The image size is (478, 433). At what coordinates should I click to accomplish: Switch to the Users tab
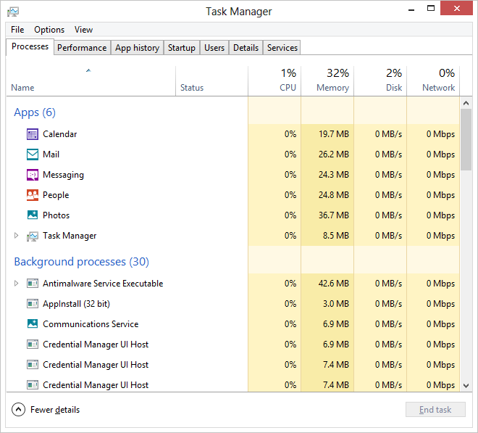(214, 48)
